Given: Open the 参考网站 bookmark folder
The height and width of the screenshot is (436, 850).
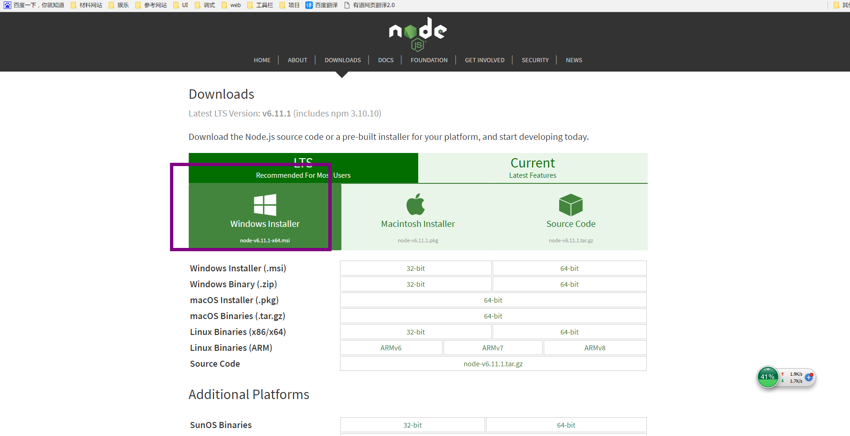Looking at the screenshot, I should tap(151, 5).
